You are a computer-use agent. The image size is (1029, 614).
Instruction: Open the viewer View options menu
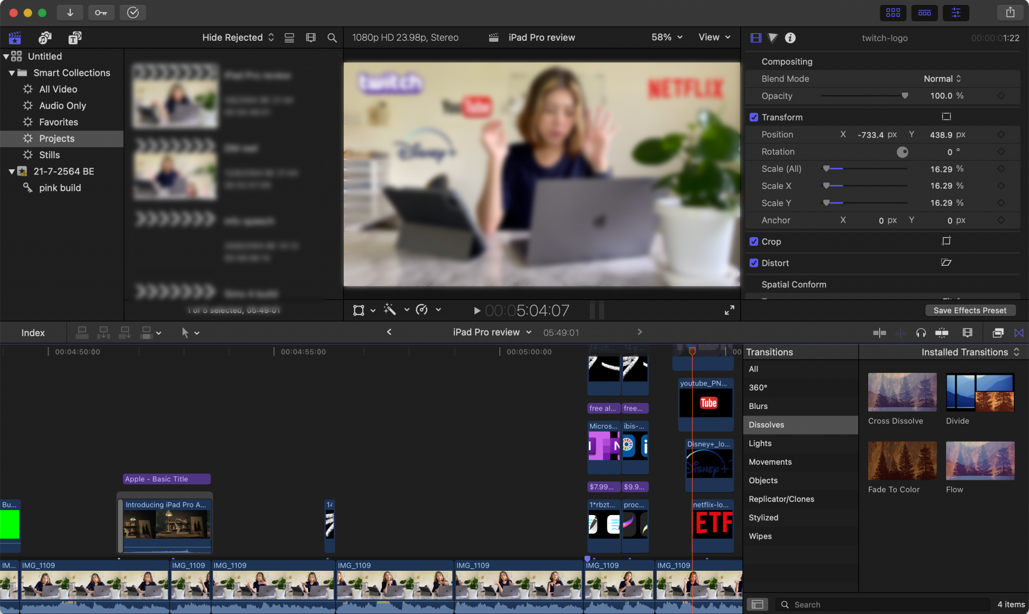(x=714, y=37)
